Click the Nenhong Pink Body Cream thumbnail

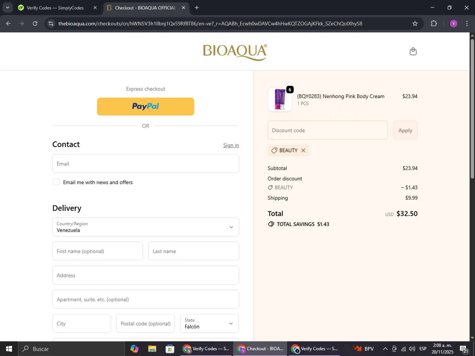tap(280, 99)
